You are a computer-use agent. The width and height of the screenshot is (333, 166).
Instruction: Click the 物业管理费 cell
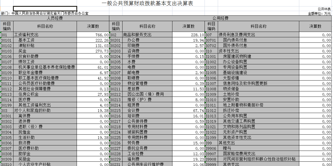point(147,84)
